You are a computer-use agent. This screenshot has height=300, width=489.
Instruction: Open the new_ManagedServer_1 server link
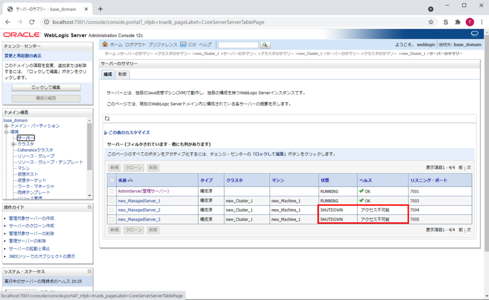139,201
